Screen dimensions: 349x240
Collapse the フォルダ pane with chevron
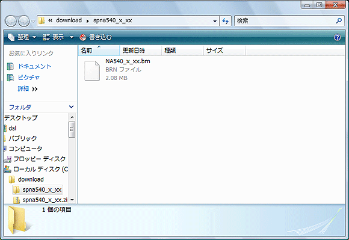pos(71,107)
